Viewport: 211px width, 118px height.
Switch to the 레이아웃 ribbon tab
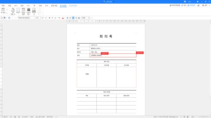coord(73,6)
